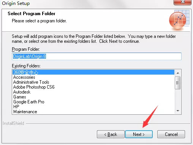Click the list scrollbar up arrow

[178, 73]
